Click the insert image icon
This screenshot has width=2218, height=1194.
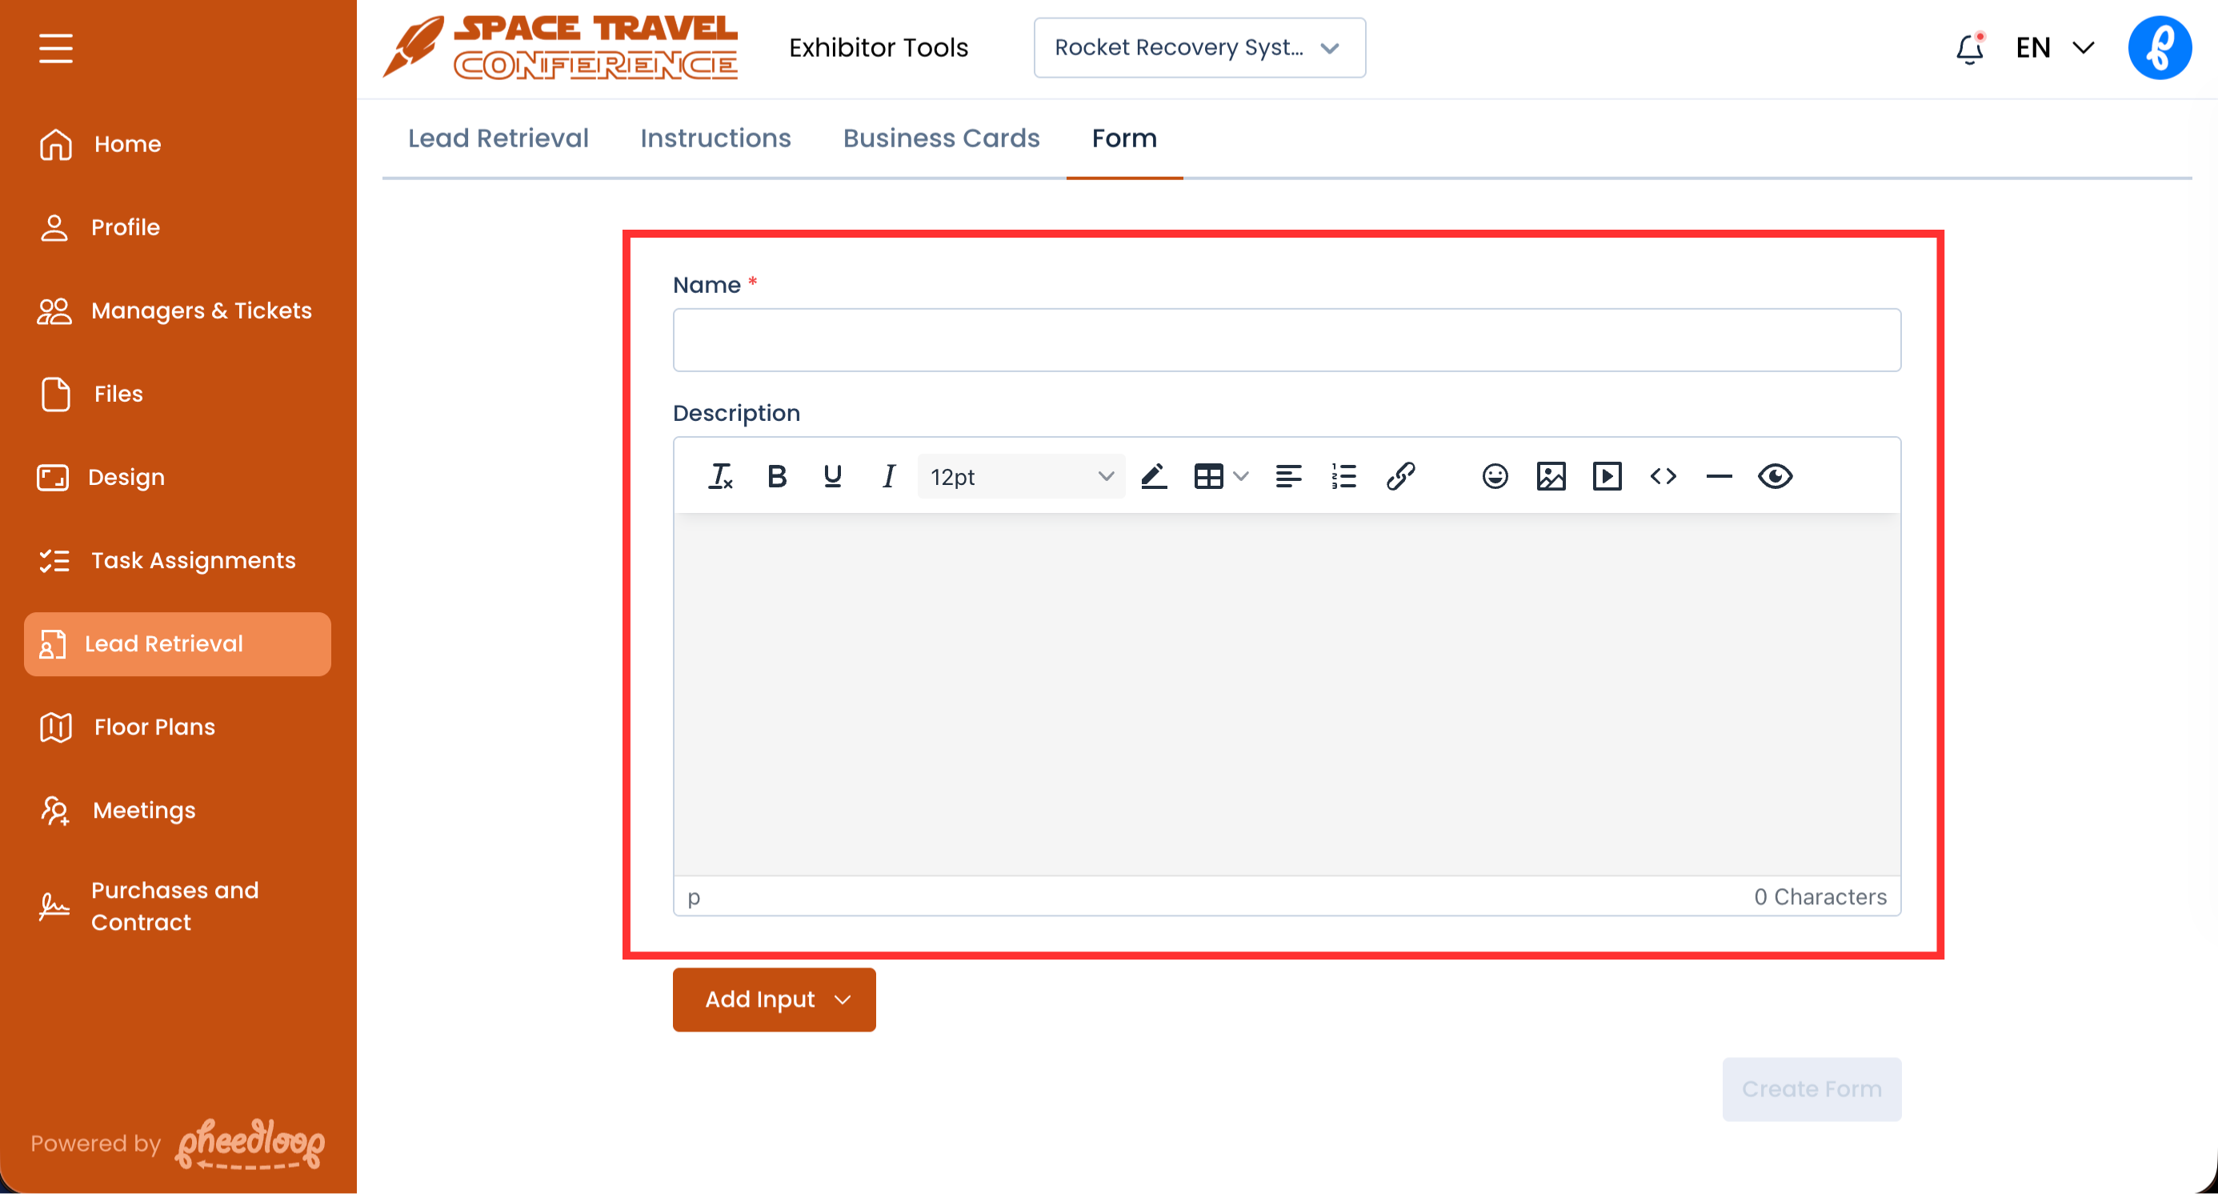tap(1551, 476)
